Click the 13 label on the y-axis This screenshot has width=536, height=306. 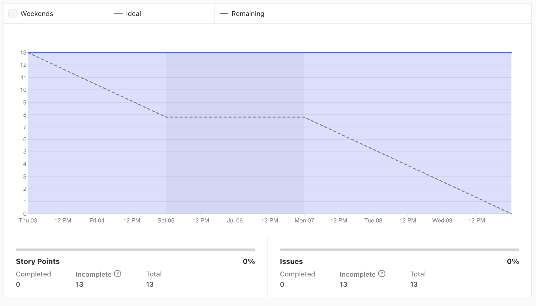coord(23,53)
